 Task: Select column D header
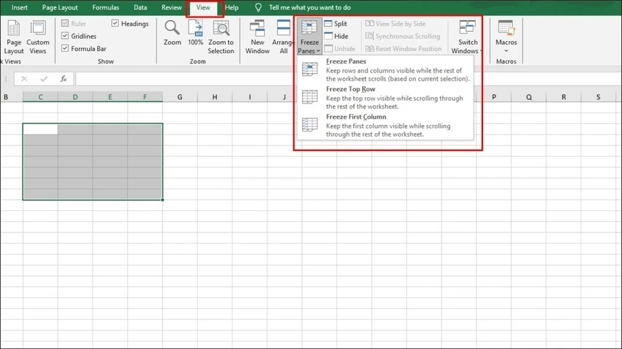pos(75,97)
